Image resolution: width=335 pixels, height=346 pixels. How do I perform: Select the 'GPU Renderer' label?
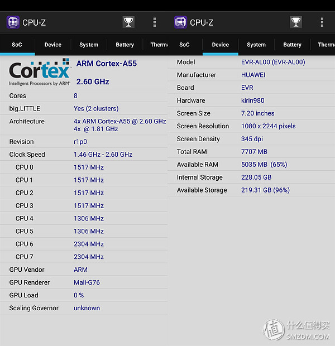click(30, 282)
